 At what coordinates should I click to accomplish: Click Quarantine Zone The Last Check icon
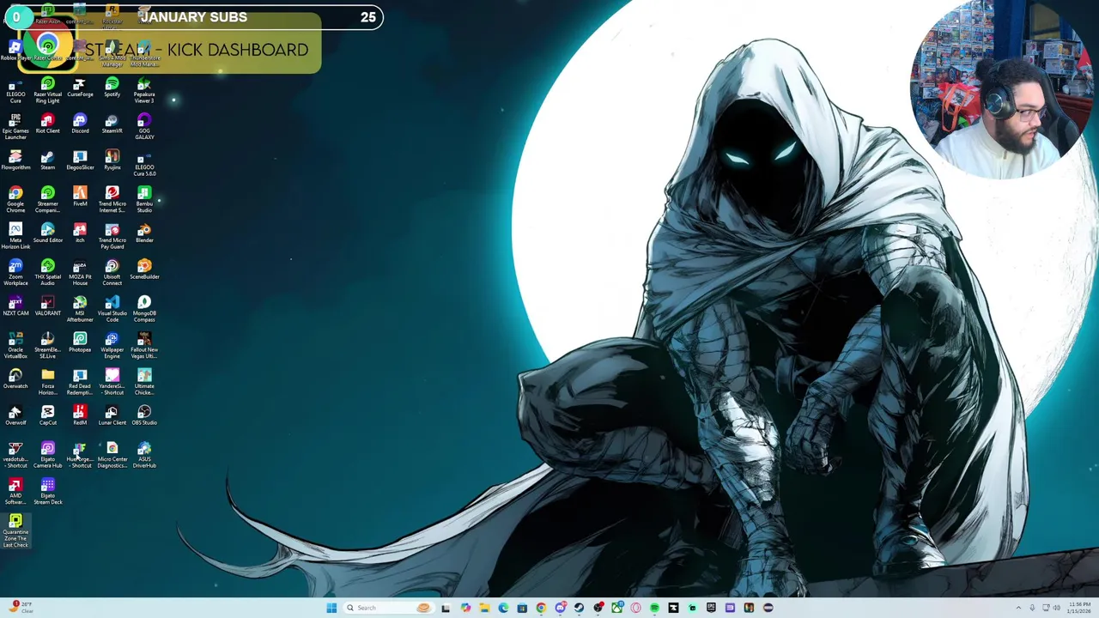tap(15, 531)
